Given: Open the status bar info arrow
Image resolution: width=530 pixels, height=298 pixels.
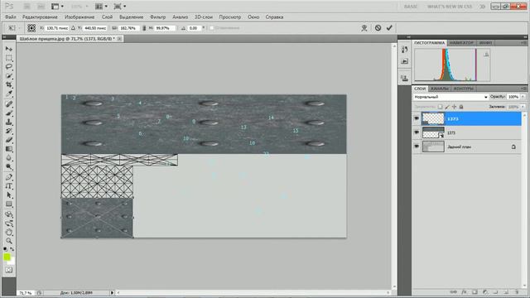Looking at the screenshot, I should click(113, 292).
